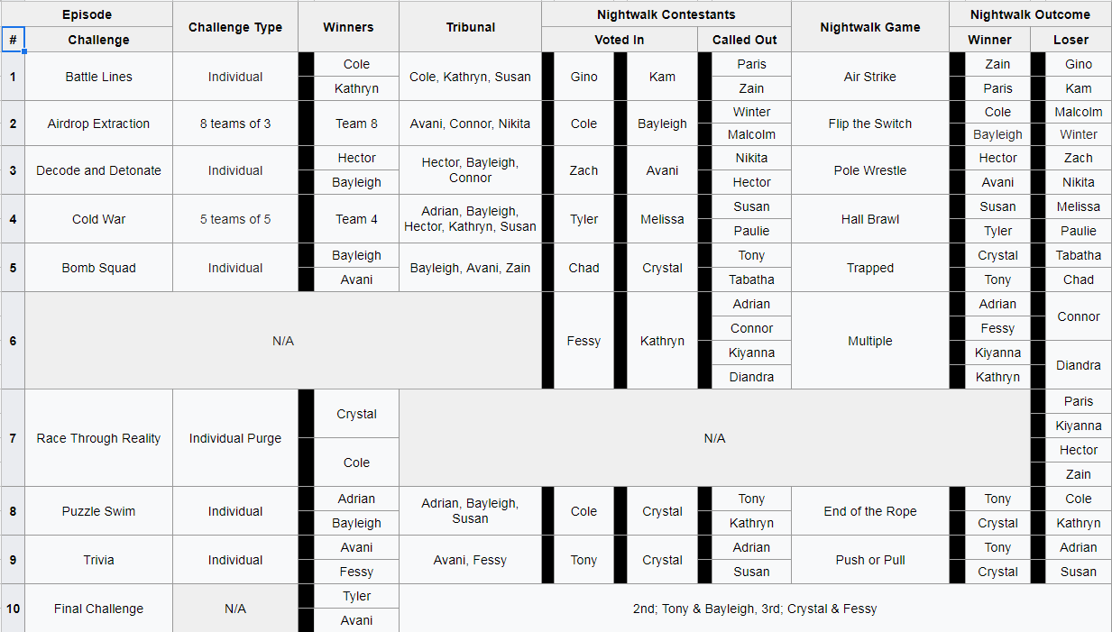Click the "Flip the Switch" game cell
The width and height of the screenshot is (1112, 632).
coord(869,124)
